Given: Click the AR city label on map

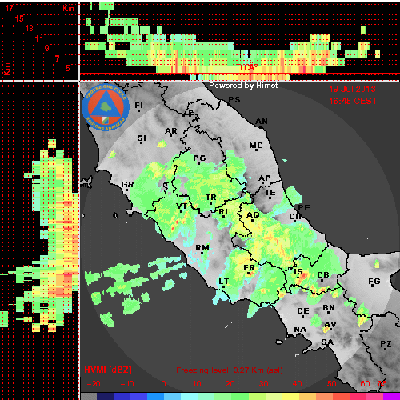Looking at the screenshot, I should point(171,131).
